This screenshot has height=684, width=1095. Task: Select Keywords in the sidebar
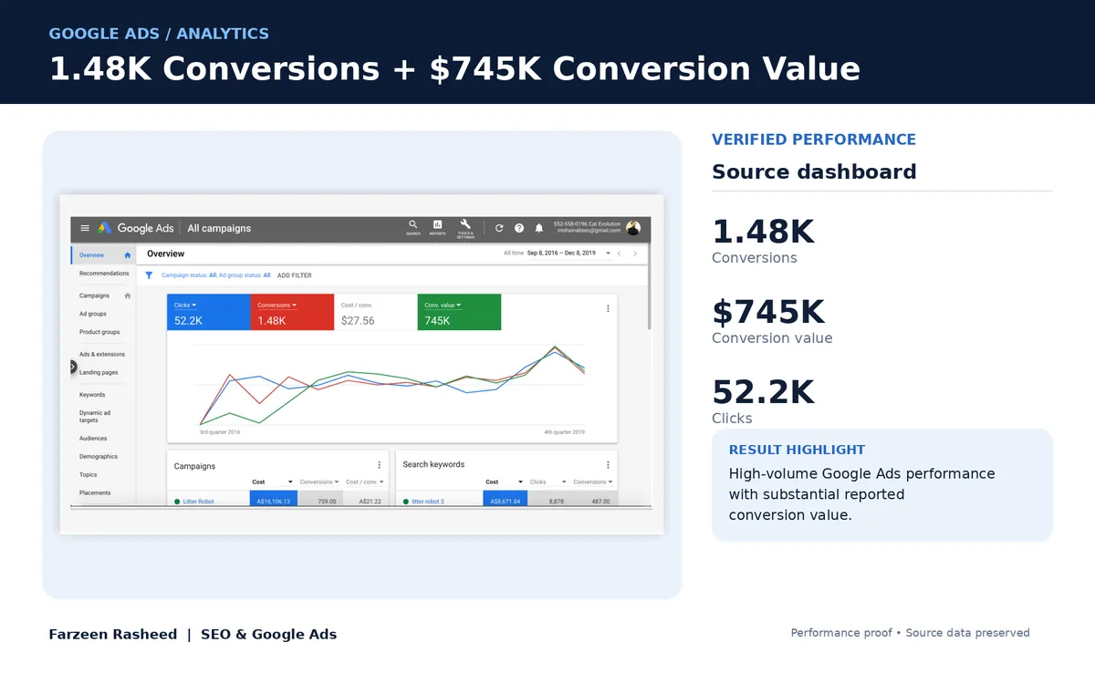click(92, 395)
